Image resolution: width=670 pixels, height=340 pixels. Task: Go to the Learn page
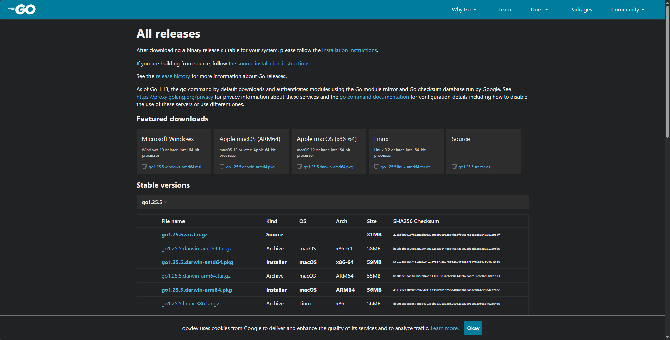(x=505, y=10)
